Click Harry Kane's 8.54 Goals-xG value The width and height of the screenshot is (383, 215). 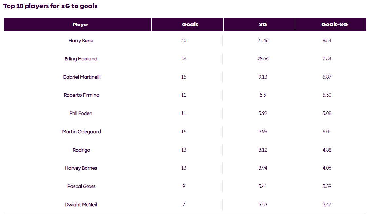(327, 41)
